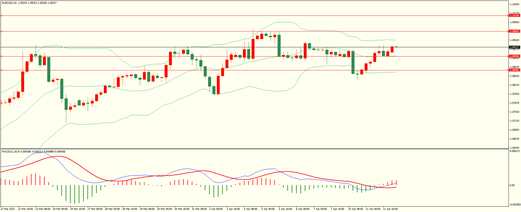521x212 pixels.
Task: Select the 1.08965 horizontal line price tag
Action: [514, 56]
